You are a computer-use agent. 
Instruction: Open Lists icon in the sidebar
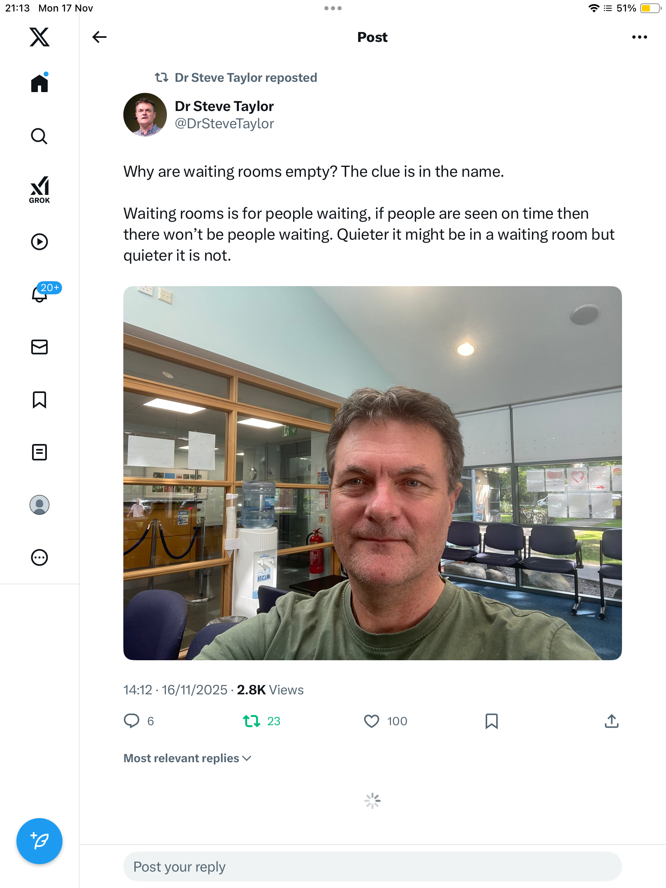tap(39, 452)
